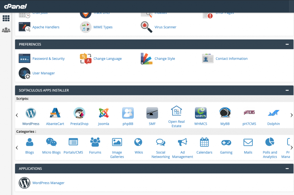Select the AbanteCart script icon

point(55,113)
